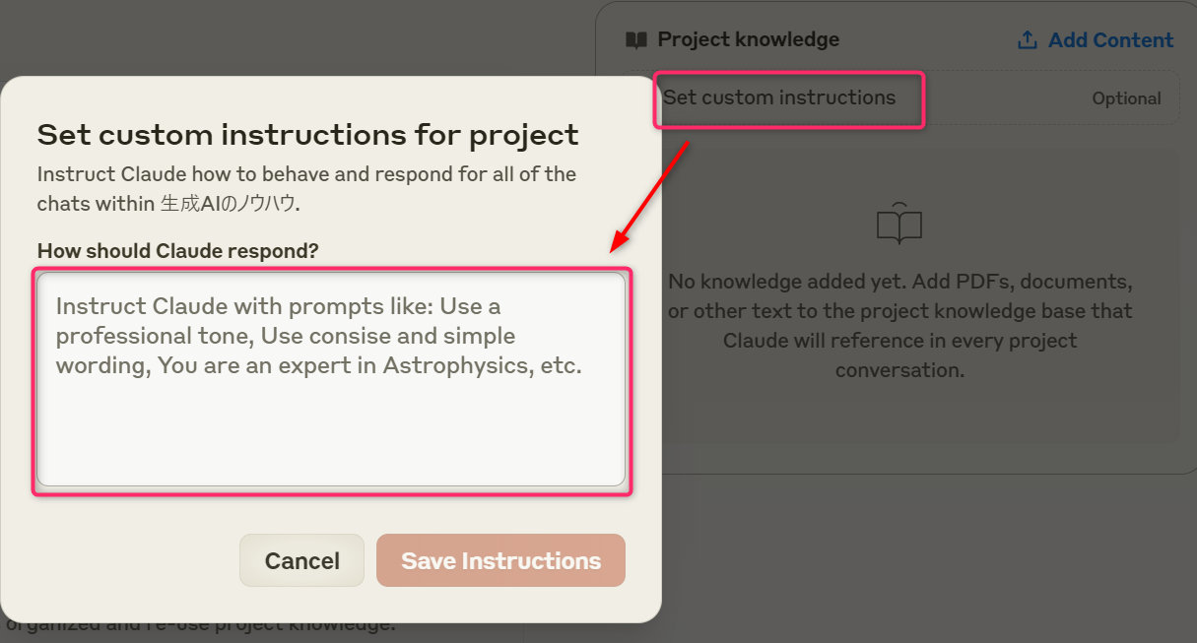
Task: Click the Optional label in the instructions row
Action: pos(1126,98)
